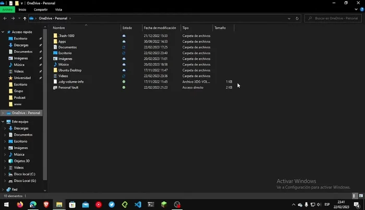The image size is (365, 210).
Task: Collapse the Acceso rápido tree section
Action: click(3, 32)
